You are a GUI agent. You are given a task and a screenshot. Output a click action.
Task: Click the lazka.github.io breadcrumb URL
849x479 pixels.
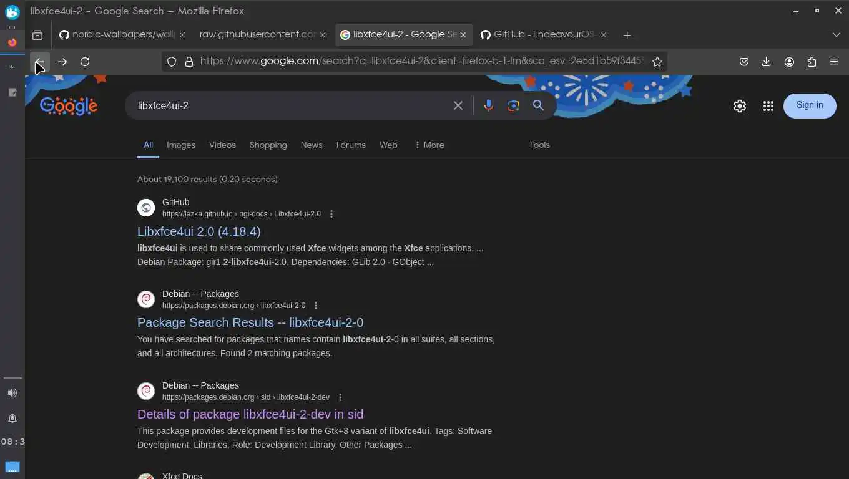[242, 214]
